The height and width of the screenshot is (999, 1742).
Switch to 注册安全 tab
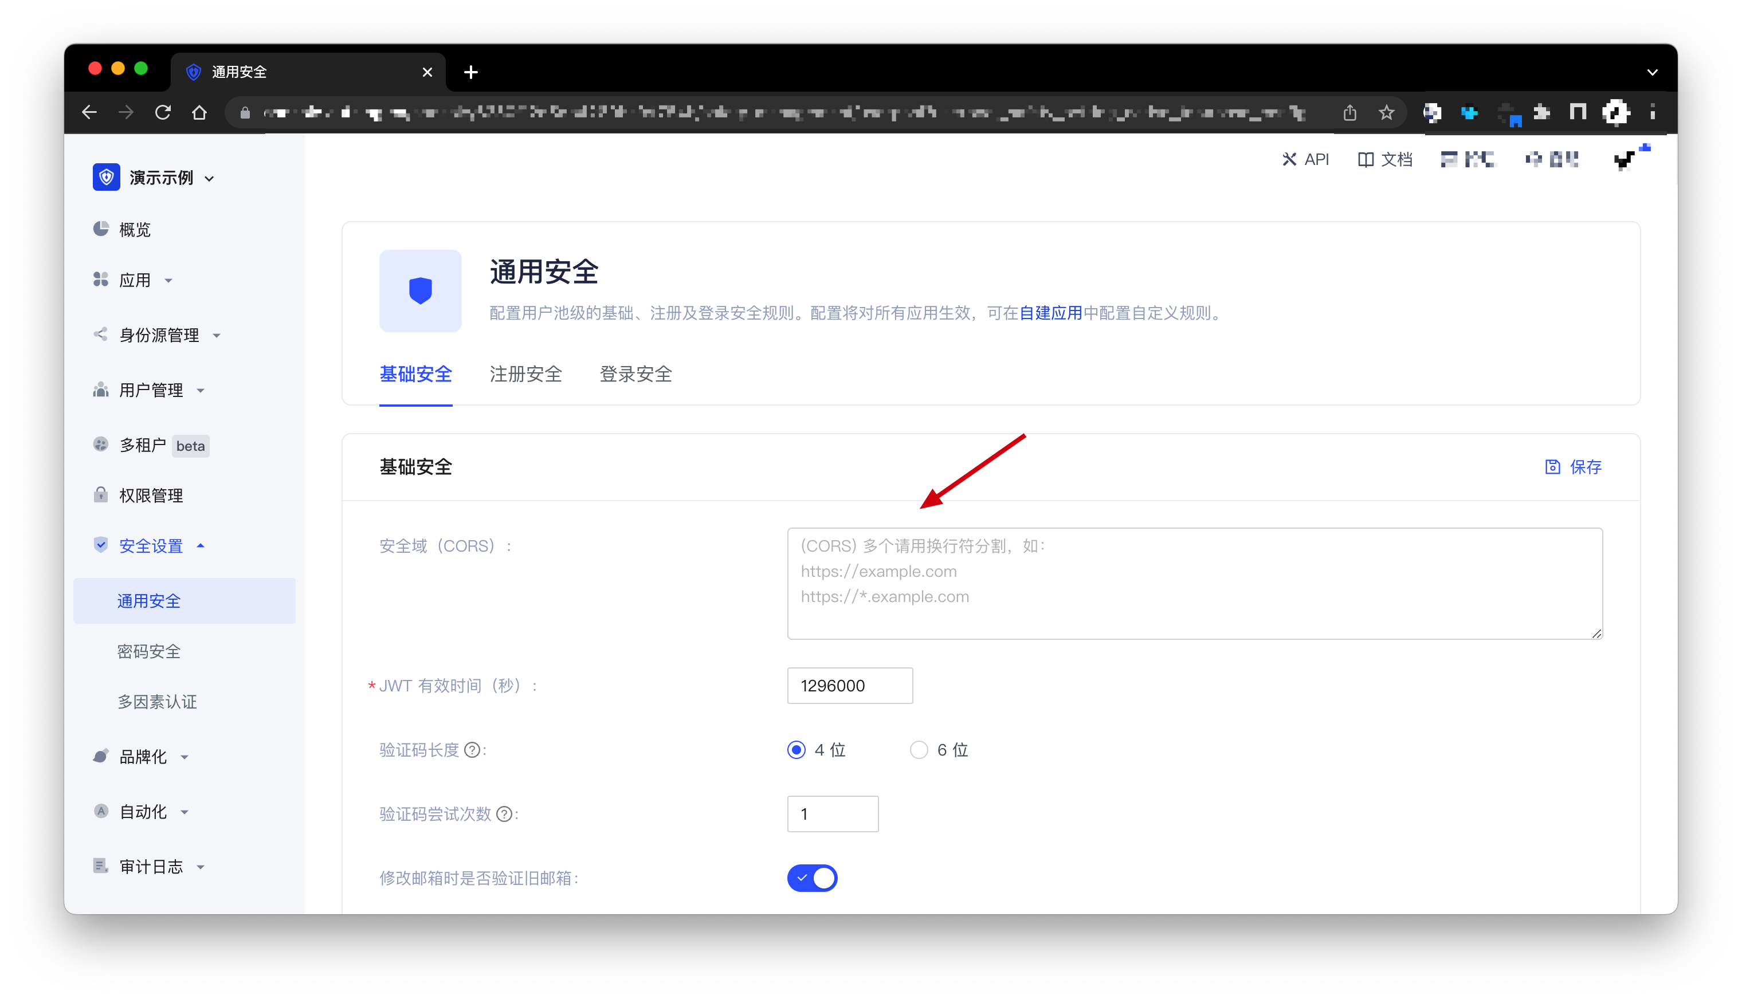click(x=526, y=375)
